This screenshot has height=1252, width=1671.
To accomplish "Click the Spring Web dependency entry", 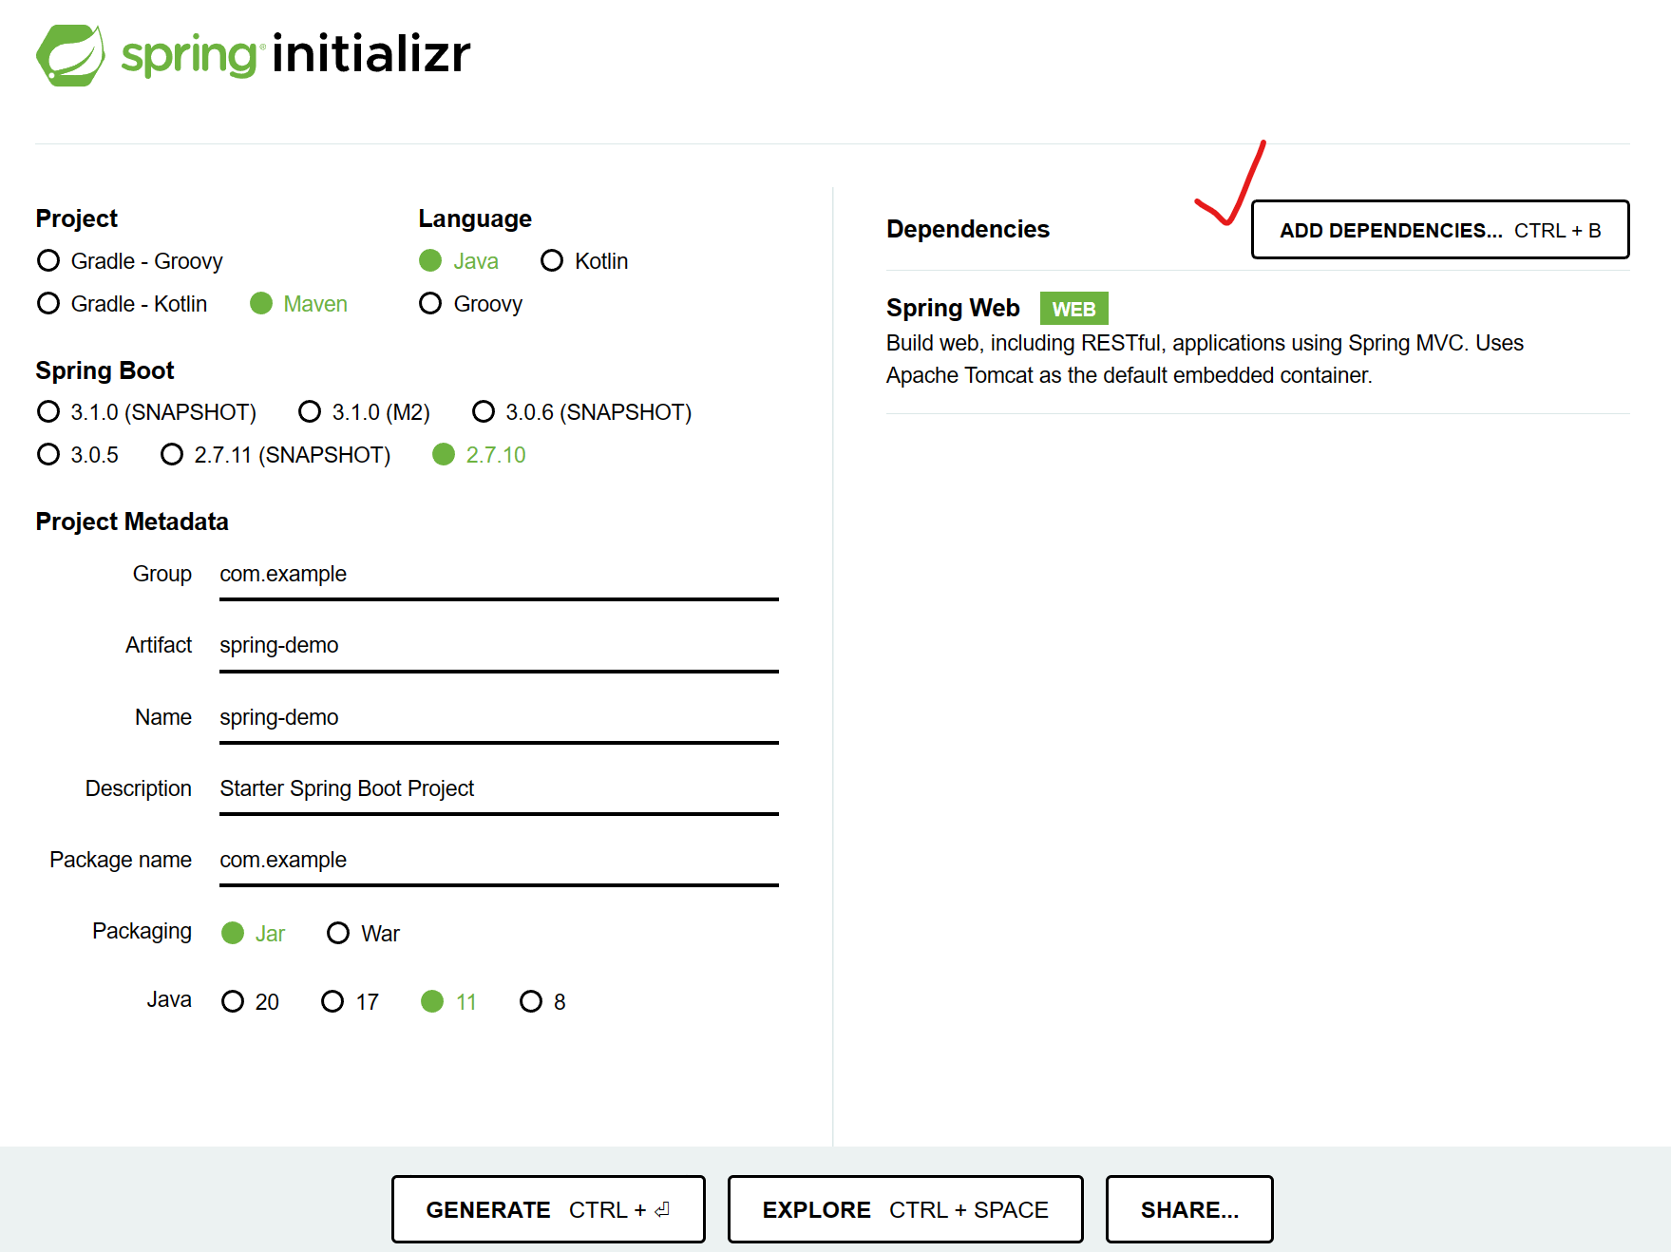I will coord(1258,342).
